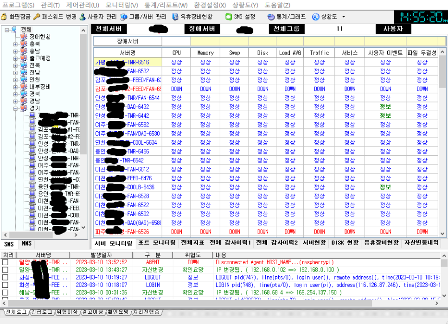
Task: Open the dropdown arrow next to 상황도 toolbar button
Action: pyautogui.click(x=344, y=17)
